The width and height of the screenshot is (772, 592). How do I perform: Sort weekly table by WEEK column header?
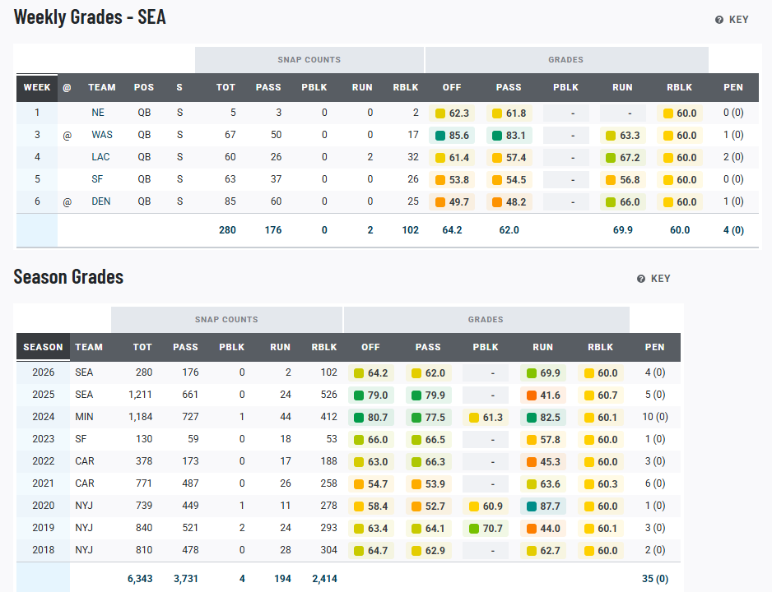click(37, 87)
